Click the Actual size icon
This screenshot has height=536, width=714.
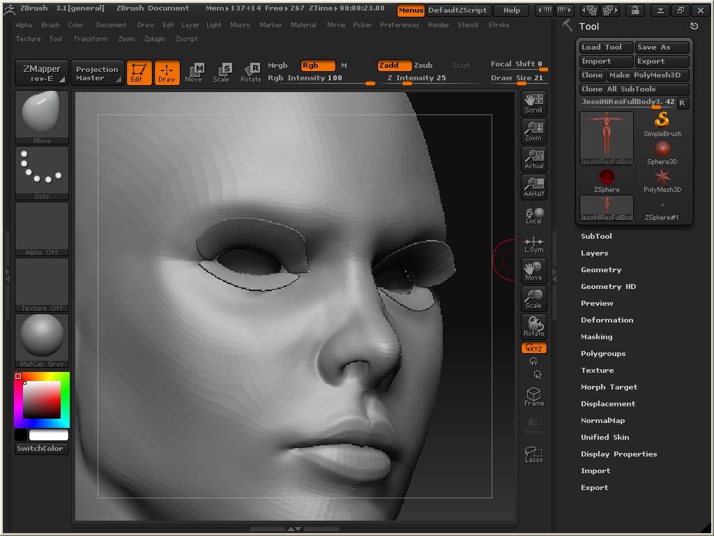tap(534, 159)
